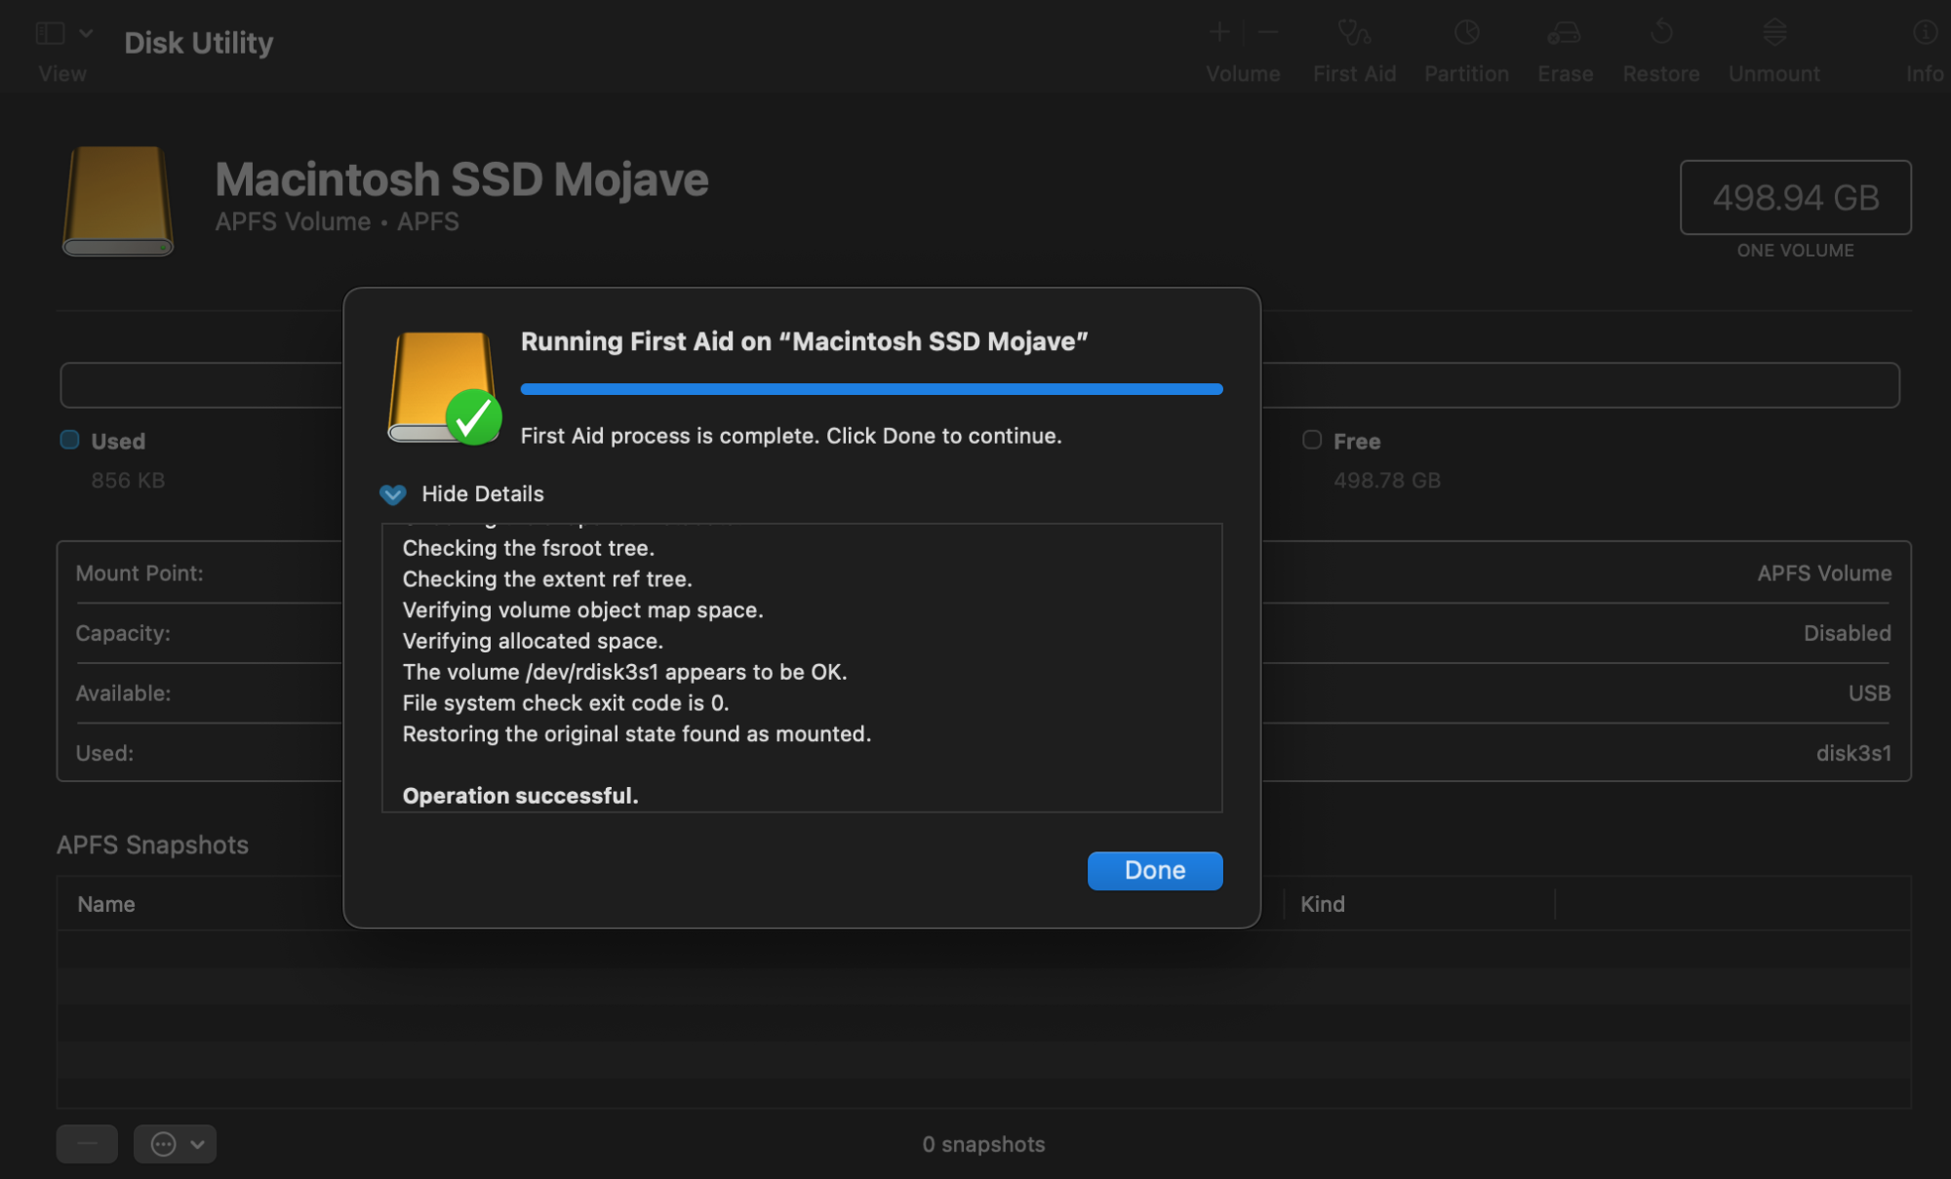The height and width of the screenshot is (1179, 1951).
Task: Open the snapshot actions ellipsis dropdown
Action: (x=175, y=1143)
